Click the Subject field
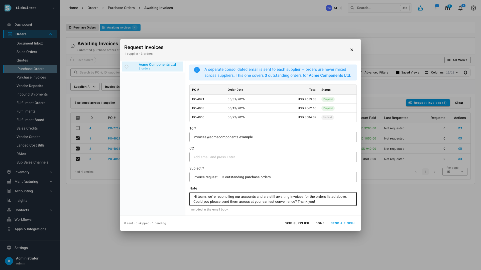This screenshot has height=270, width=481. point(273,177)
